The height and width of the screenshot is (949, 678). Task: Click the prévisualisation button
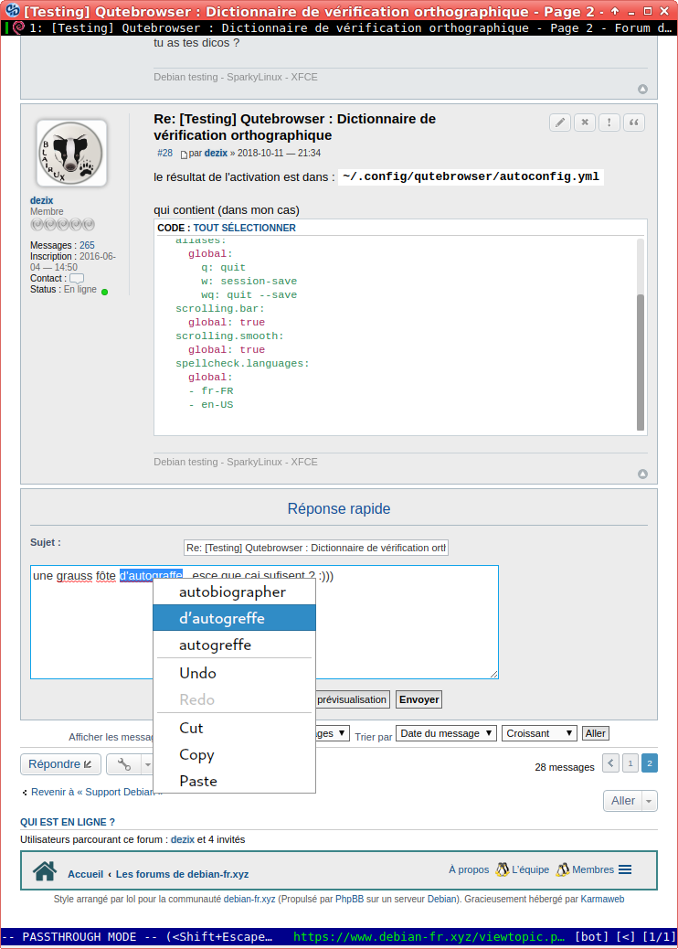click(352, 699)
